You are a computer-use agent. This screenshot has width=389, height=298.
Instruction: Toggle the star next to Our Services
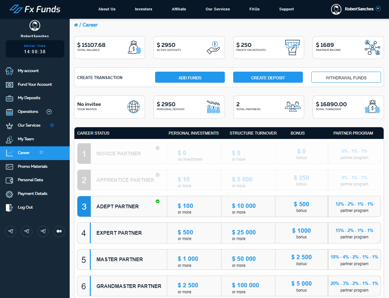[52, 125]
